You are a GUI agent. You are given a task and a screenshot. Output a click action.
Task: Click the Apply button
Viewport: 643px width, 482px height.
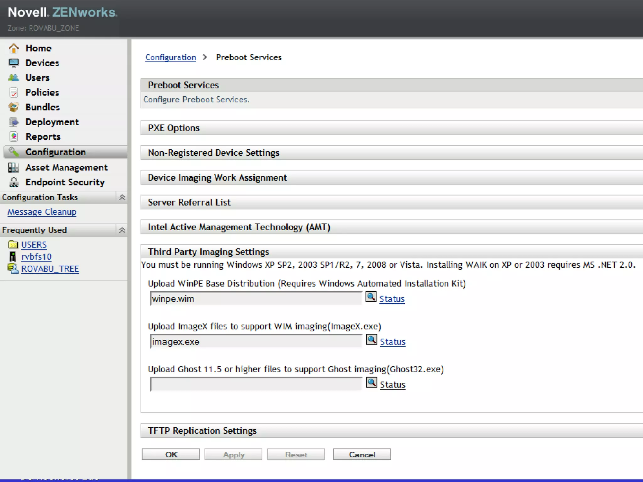[233, 454]
